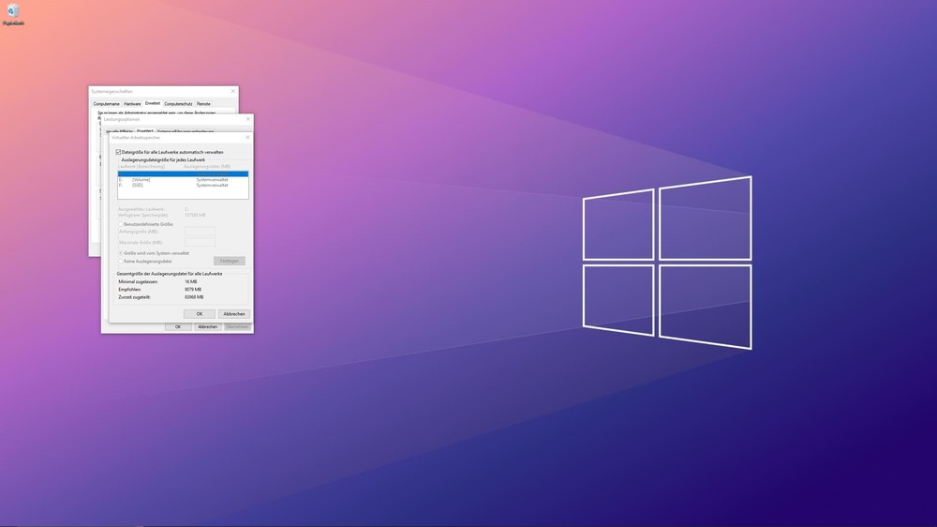Image resolution: width=937 pixels, height=527 pixels.
Task: Select the highlighted C: drive row
Action: coord(183,174)
